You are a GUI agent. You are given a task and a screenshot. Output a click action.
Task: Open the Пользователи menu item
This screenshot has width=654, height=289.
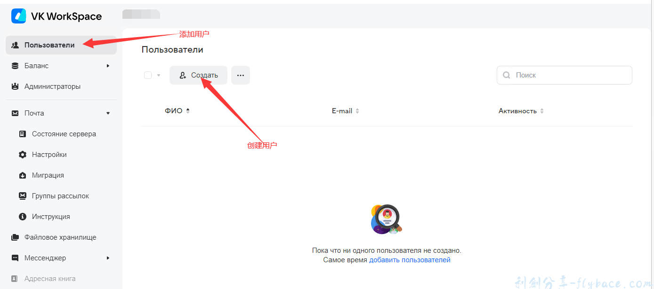(x=49, y=45)
